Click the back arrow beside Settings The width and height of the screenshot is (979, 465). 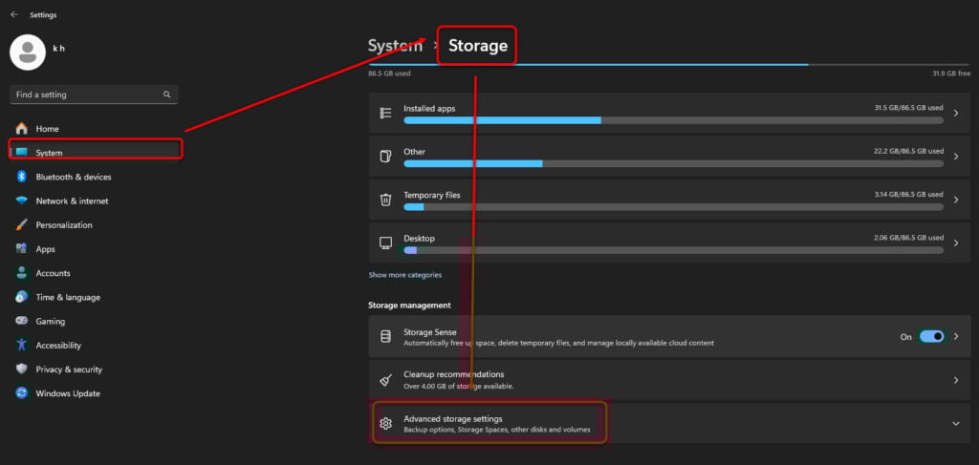point(13,14)
